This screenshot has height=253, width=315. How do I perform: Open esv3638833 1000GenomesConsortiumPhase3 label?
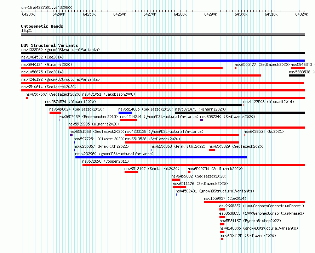(x=262, y=213)
